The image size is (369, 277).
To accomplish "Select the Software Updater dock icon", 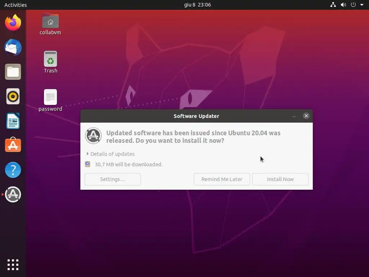I will (x=13, y=194).
